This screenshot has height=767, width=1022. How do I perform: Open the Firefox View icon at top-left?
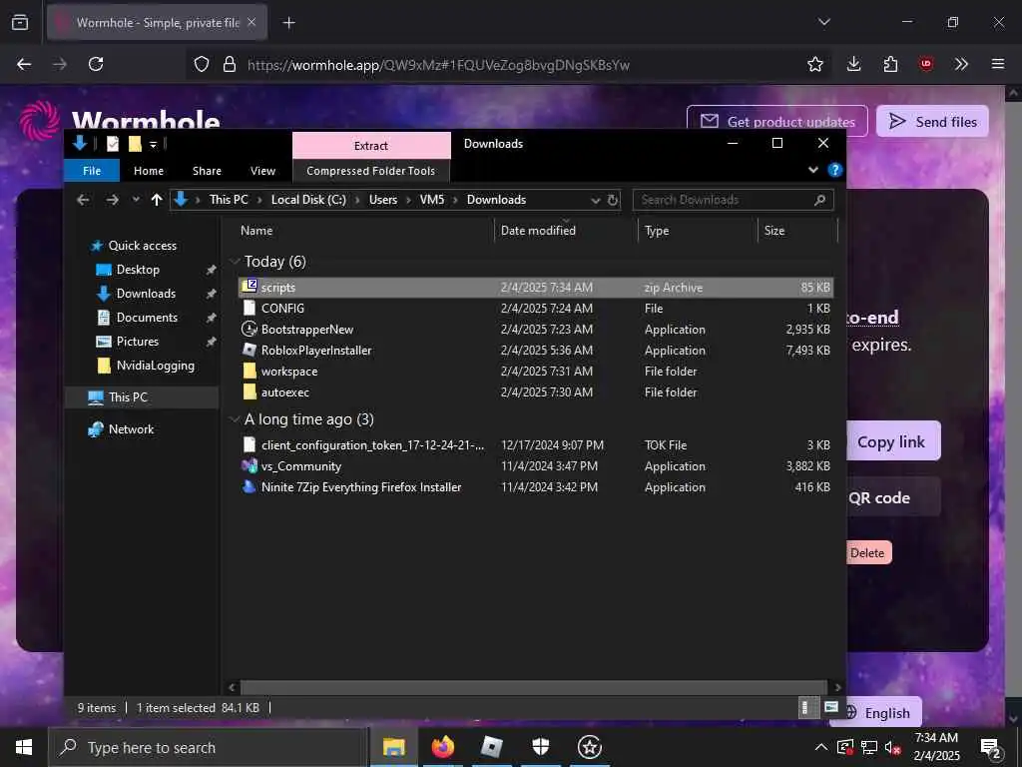(x=20, y=23)
